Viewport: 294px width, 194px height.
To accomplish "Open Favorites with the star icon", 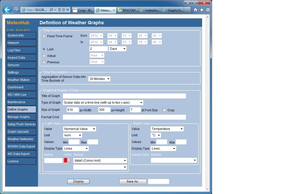I will [202, 10].
